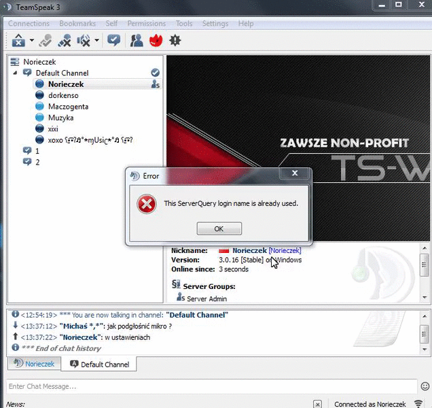Click the red flame toolbar icon

click(x=156, y=41)
